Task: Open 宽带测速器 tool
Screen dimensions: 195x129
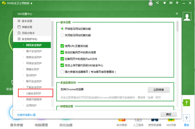Action: click(155, 125)
